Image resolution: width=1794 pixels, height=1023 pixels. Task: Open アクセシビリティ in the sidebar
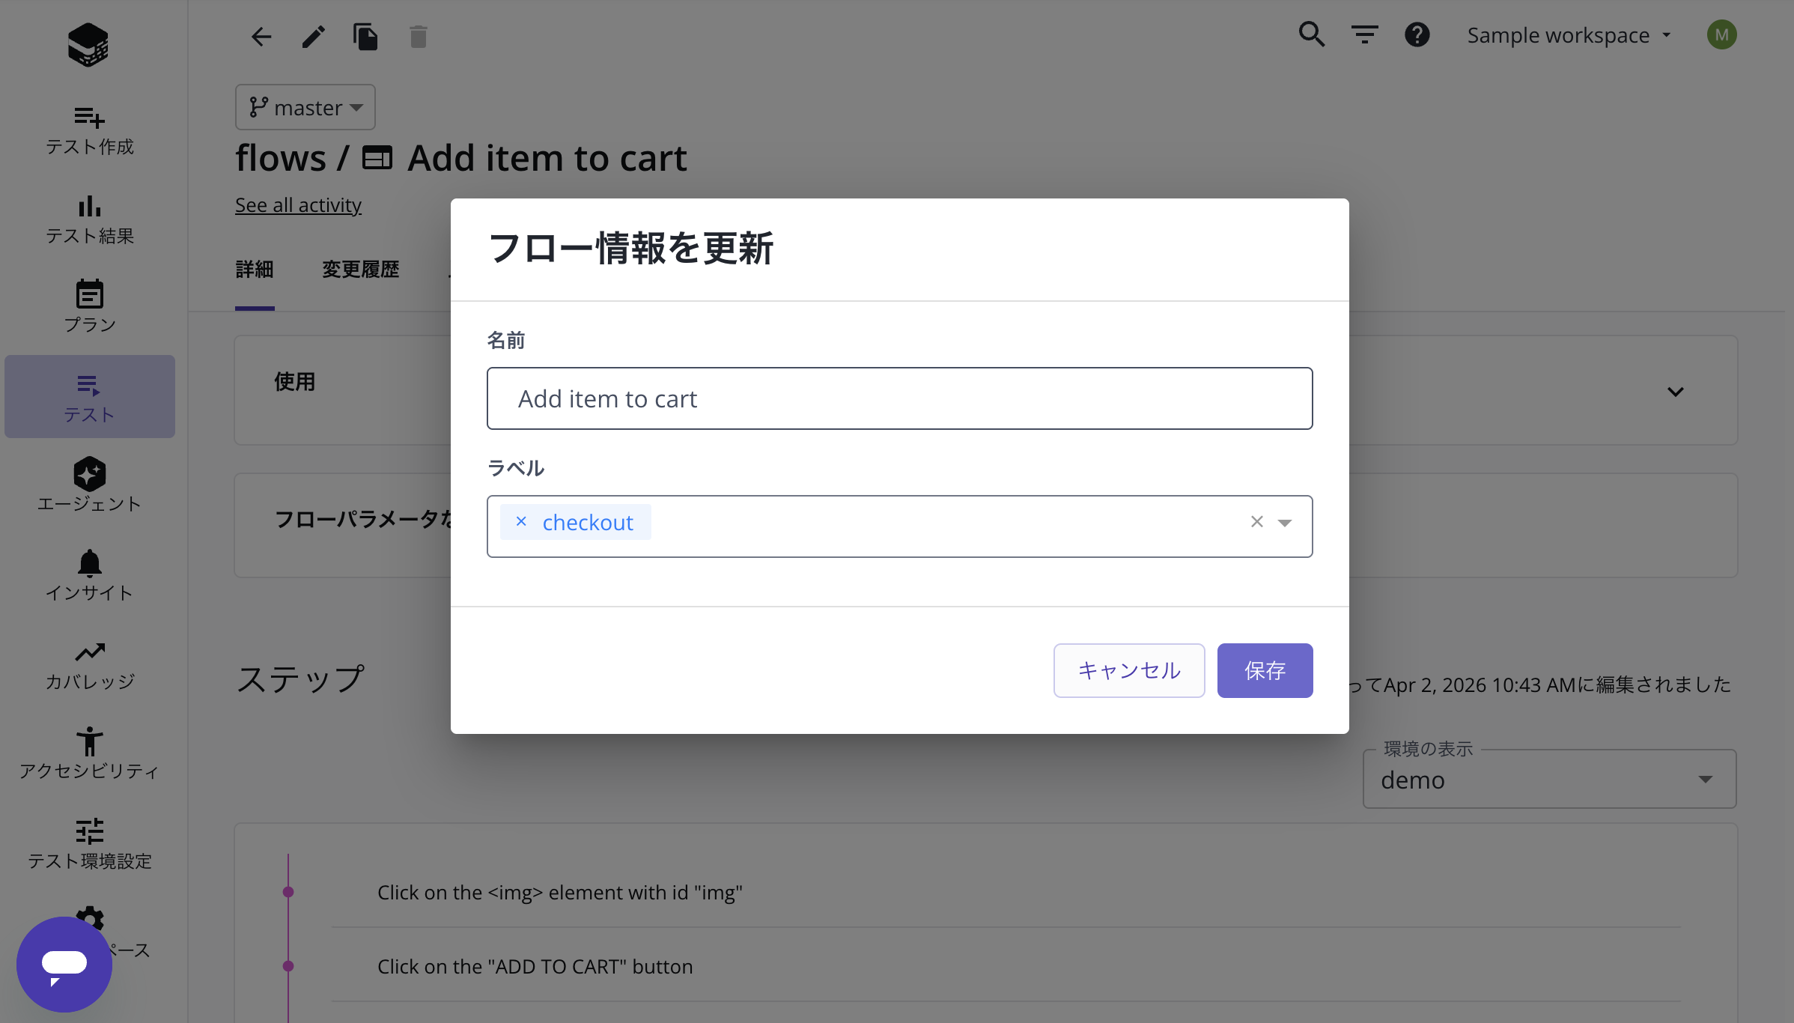coord(90,753)
